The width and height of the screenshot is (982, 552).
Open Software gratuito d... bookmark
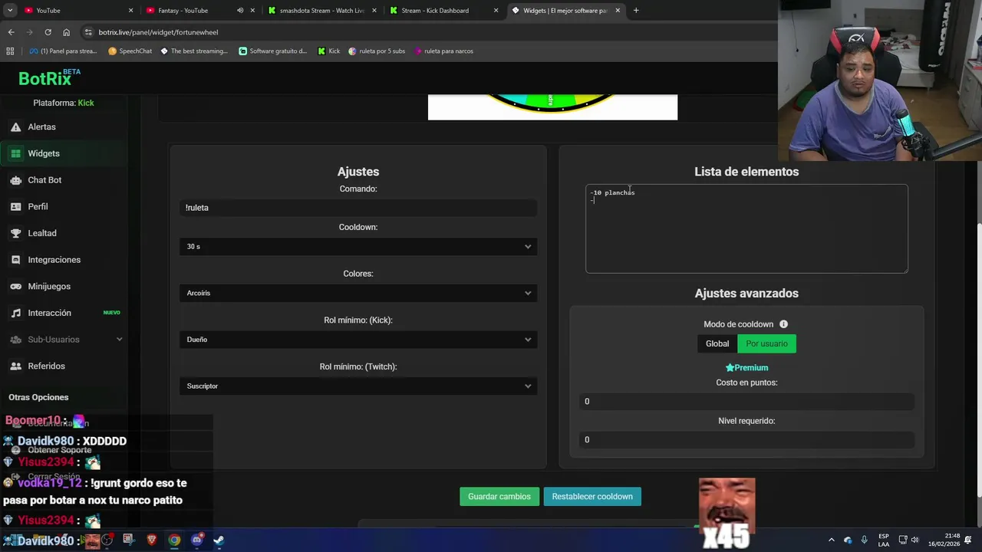(273, 51)
